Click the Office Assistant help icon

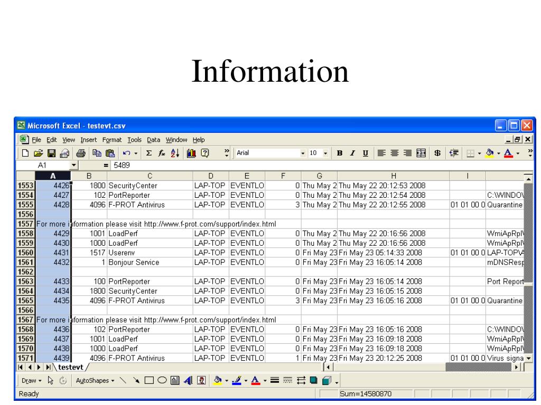pos(205,153)
